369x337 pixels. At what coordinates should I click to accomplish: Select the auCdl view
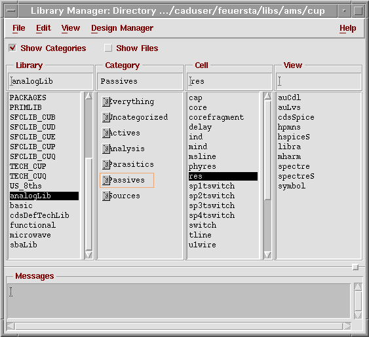(x=289, y=98)
